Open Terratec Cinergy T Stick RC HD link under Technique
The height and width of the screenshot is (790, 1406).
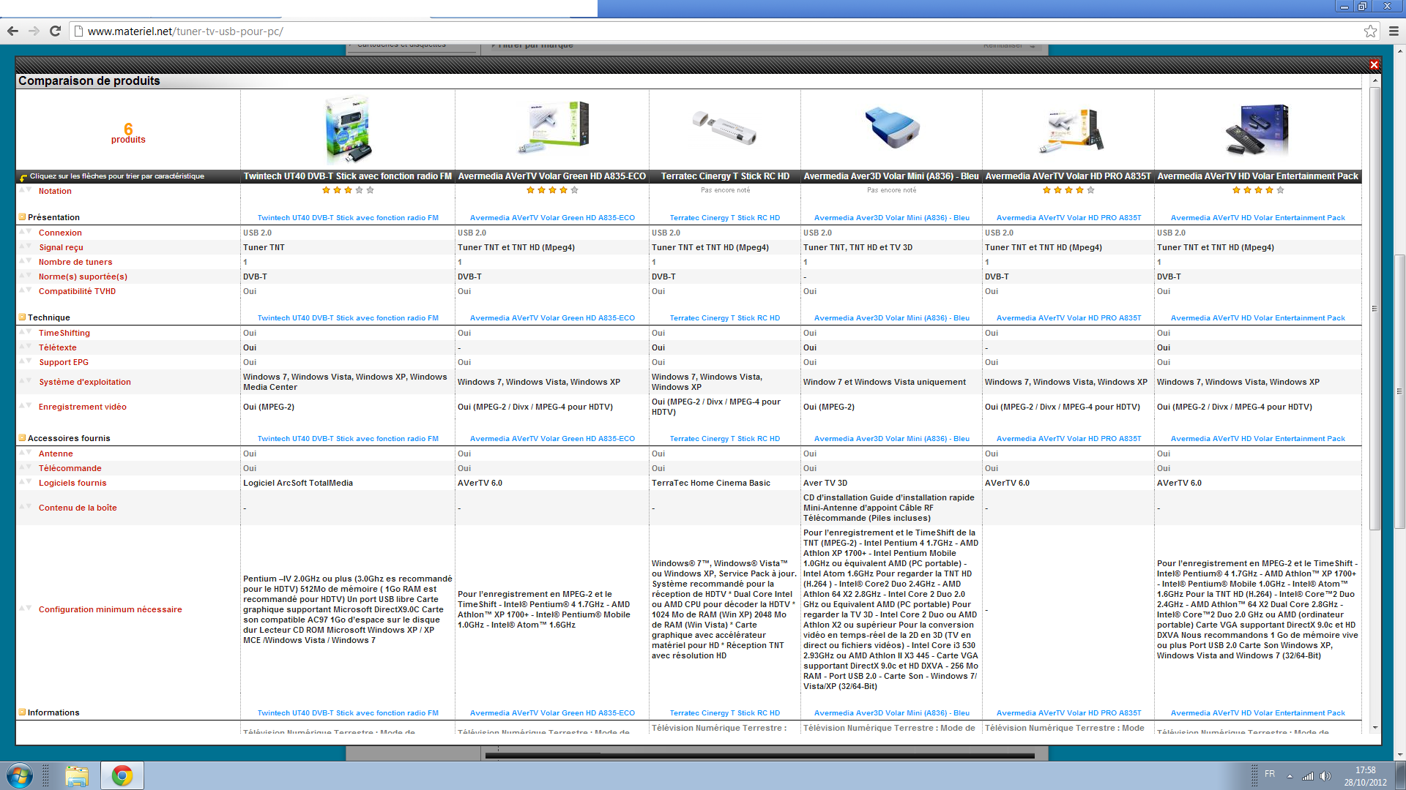point(724,318)
